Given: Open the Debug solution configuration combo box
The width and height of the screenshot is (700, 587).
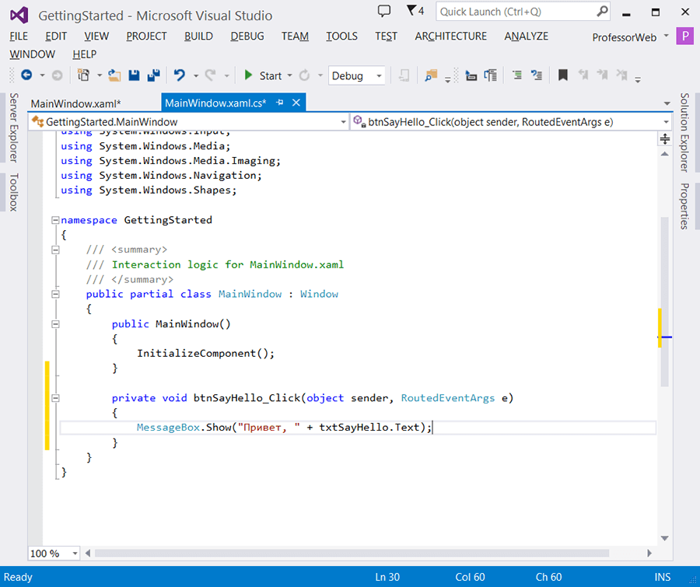Looking at the screenshot, I should [x=356, y=76].
